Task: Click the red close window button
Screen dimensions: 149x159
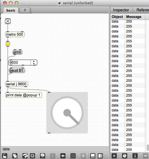Action: point(5,3)
